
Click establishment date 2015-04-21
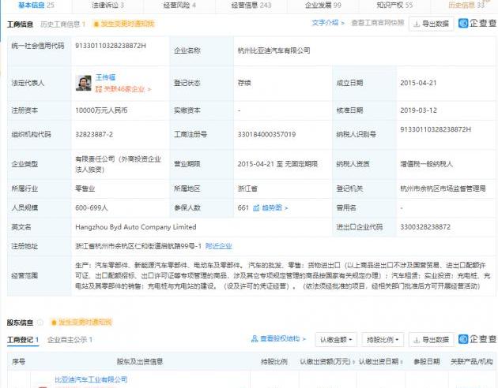pos(418,83)
